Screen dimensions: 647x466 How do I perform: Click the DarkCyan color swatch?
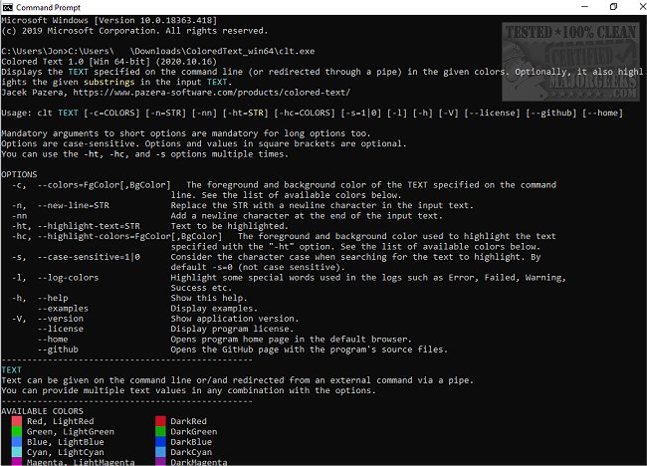[x=160, y=452]
